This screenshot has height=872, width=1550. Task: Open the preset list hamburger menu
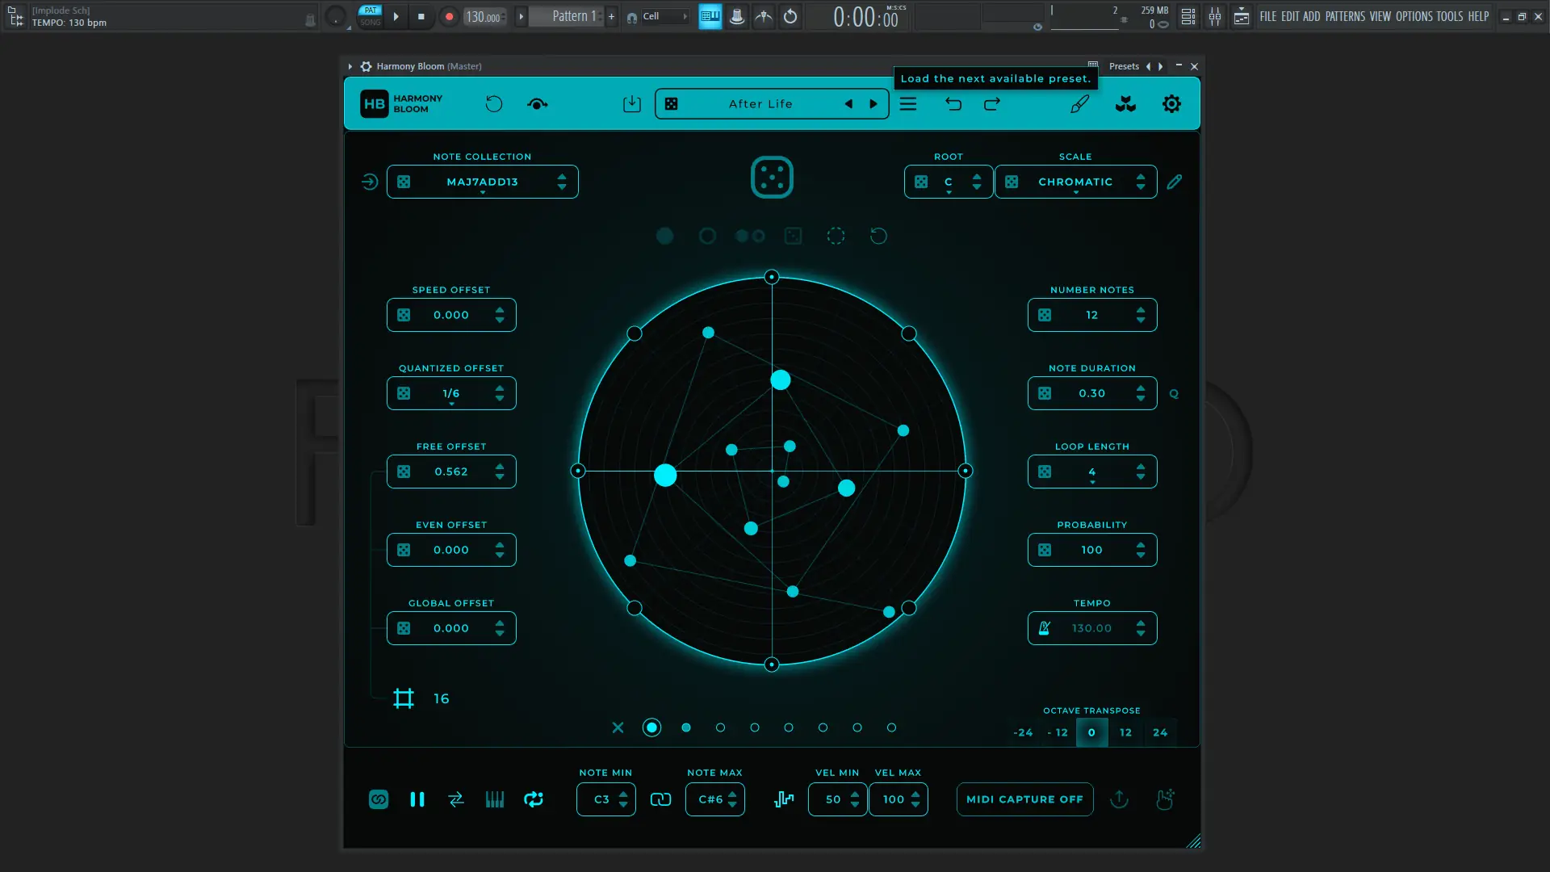pyautogui.click(x=908, y=104)
